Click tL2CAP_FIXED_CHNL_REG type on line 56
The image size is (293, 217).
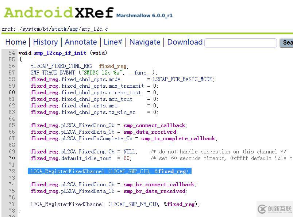[x=62, y=66]
